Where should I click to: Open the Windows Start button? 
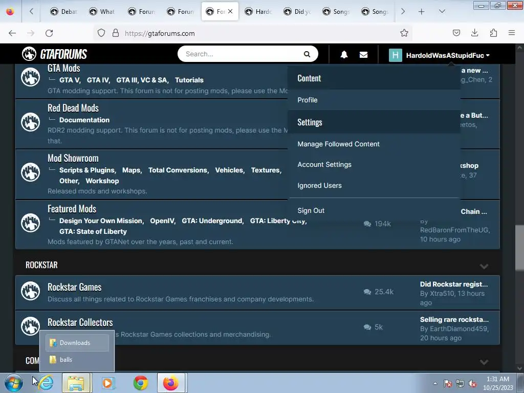(x=14, y=383)
